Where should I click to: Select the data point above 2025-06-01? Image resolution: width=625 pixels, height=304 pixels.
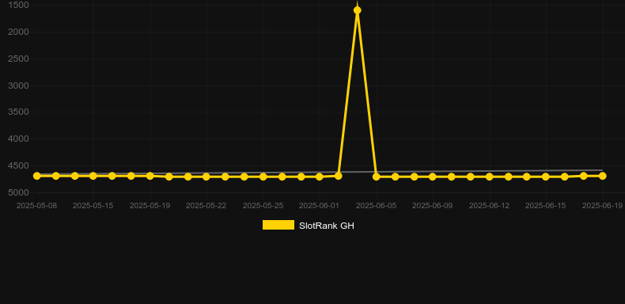(320, 177)
